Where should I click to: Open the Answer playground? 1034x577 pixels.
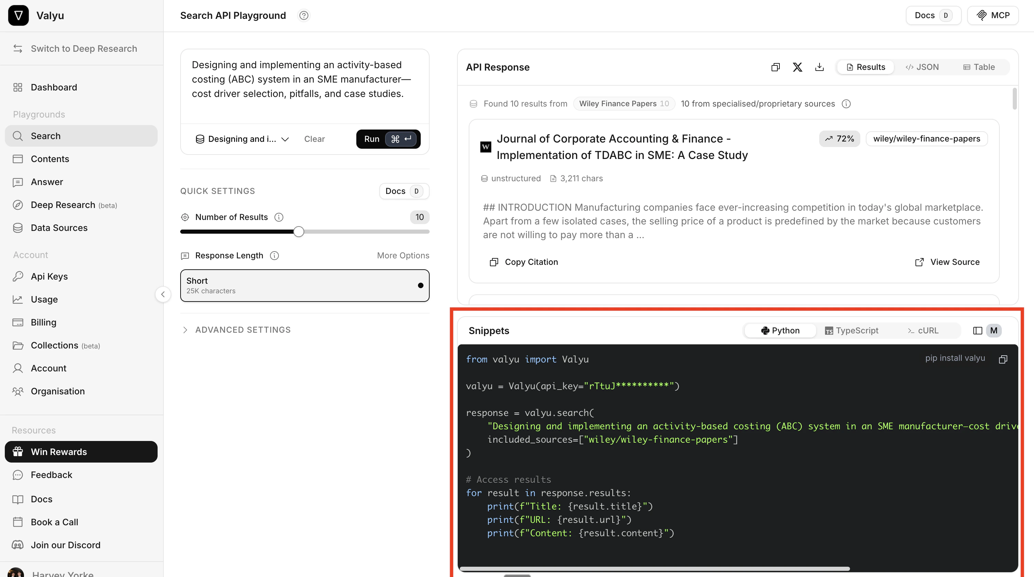pos(47,182)
